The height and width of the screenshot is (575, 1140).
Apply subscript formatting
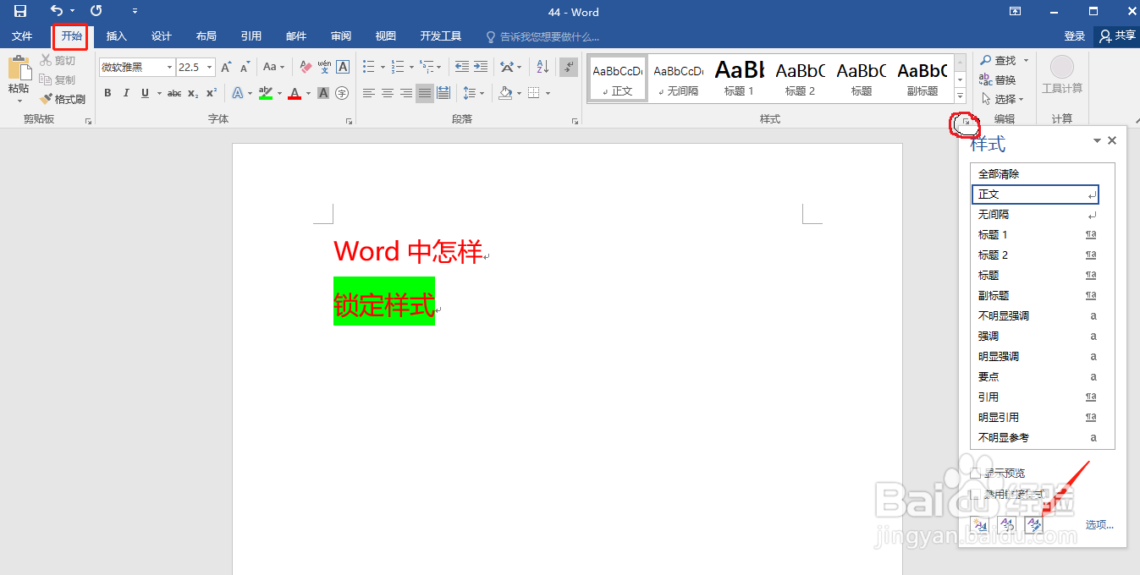pyautogui.click(x=193, y=93)
